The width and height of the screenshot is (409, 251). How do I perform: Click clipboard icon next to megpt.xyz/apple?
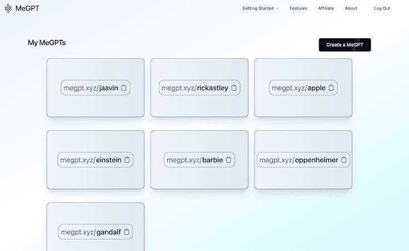click(331, 88)
